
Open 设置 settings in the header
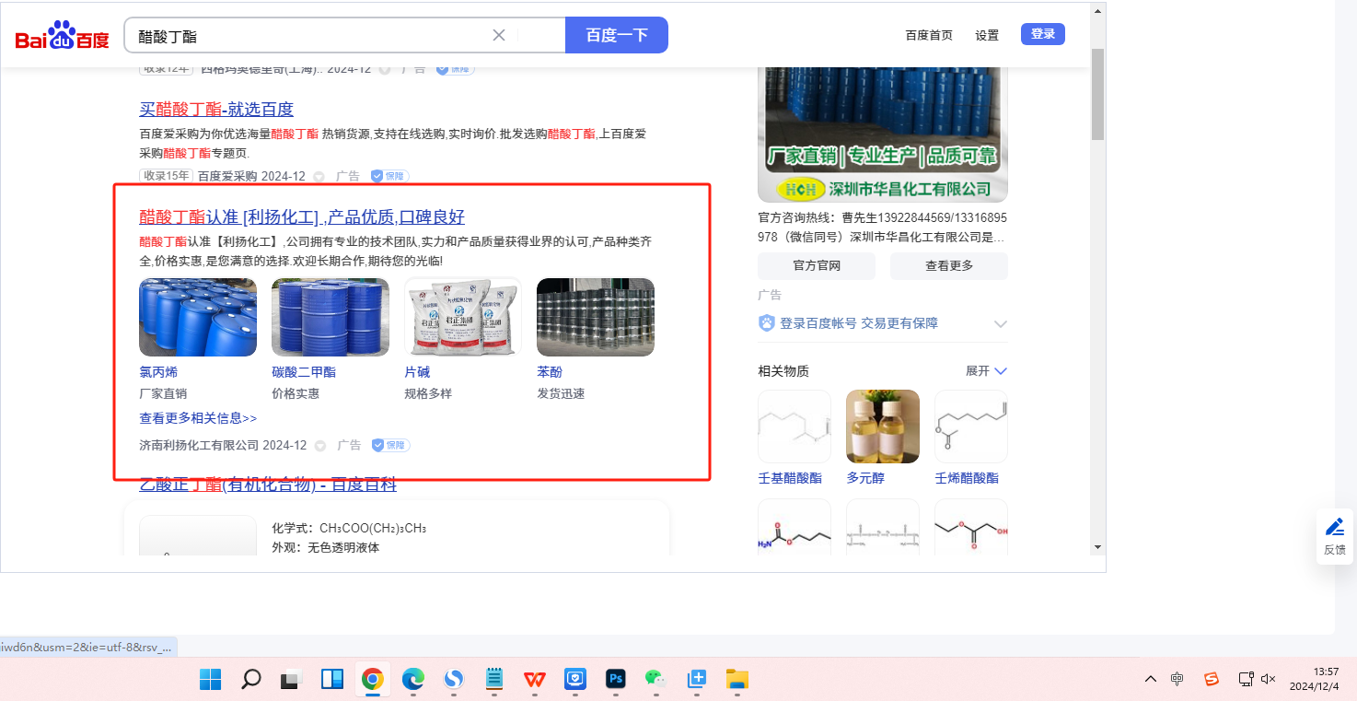(x=987, y=35)
